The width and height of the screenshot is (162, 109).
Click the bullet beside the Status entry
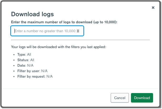[x=14, y=60]
